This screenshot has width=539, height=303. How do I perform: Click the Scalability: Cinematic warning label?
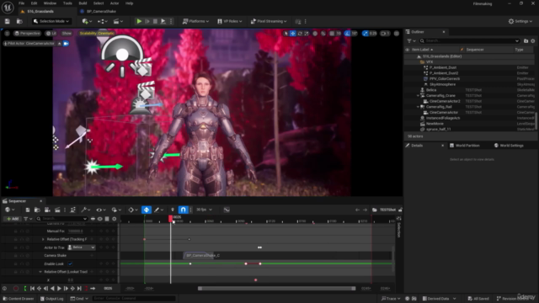pos(97,34)
